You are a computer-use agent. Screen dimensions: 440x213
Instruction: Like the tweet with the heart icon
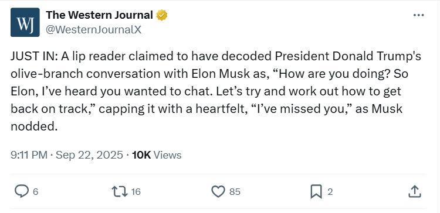coord(218,192)
